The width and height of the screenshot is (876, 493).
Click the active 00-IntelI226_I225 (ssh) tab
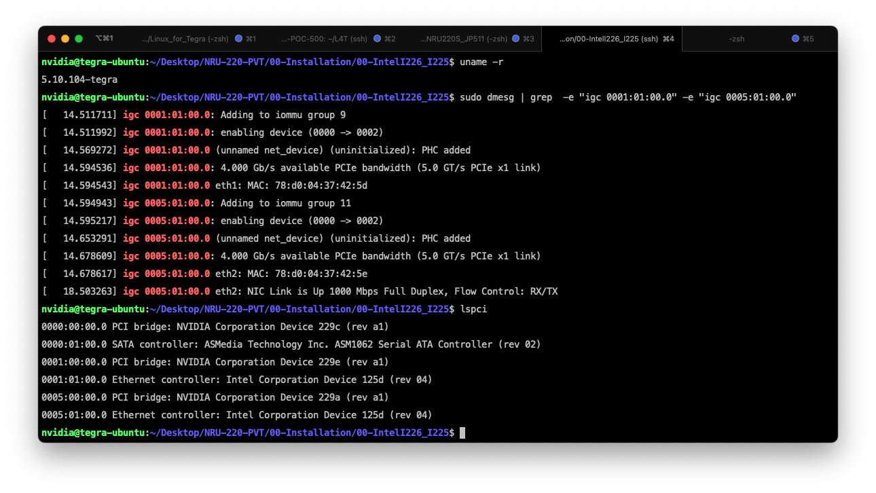coord(608,39)
